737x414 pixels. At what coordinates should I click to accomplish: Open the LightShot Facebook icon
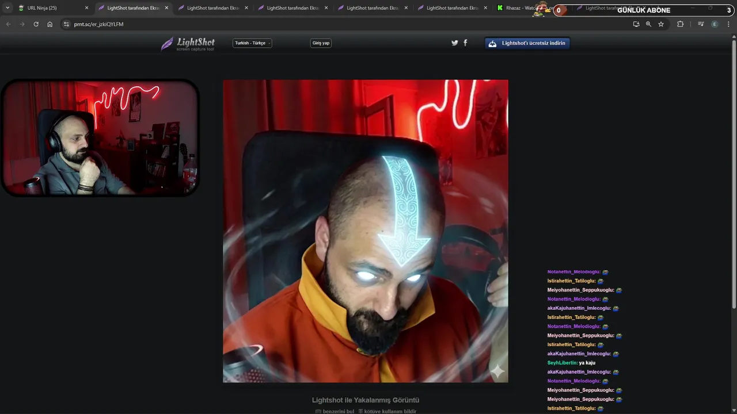465,43
